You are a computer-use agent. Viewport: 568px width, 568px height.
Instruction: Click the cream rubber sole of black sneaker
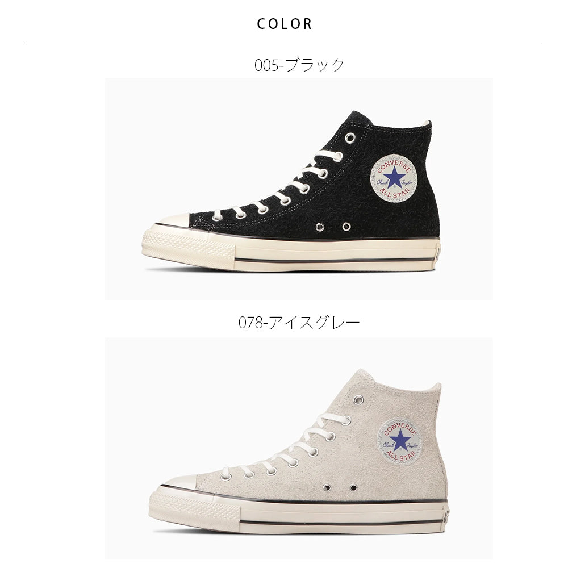291,250
